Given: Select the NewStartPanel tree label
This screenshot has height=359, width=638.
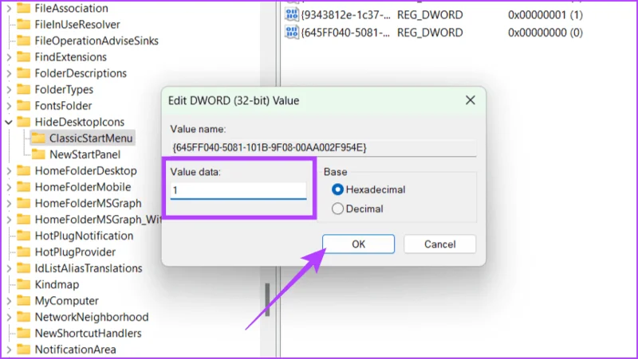Looking at the screenshot, I should coord(85,154).
